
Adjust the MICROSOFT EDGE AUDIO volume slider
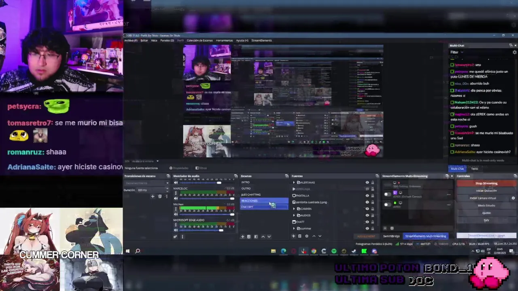pyautogui.click(x=207, y=230)
